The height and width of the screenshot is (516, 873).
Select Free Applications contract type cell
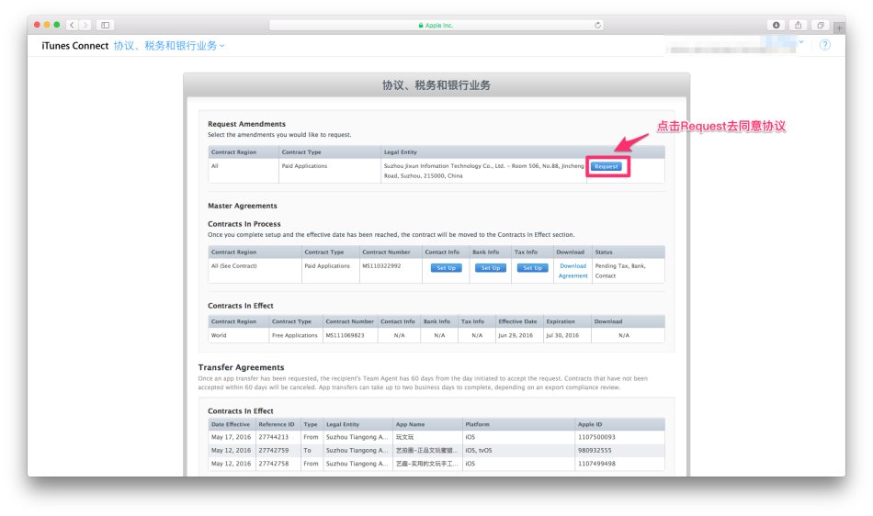295,335
